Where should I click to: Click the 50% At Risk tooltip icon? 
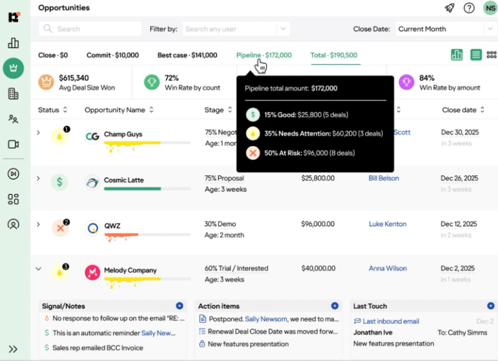pos(253,153)
